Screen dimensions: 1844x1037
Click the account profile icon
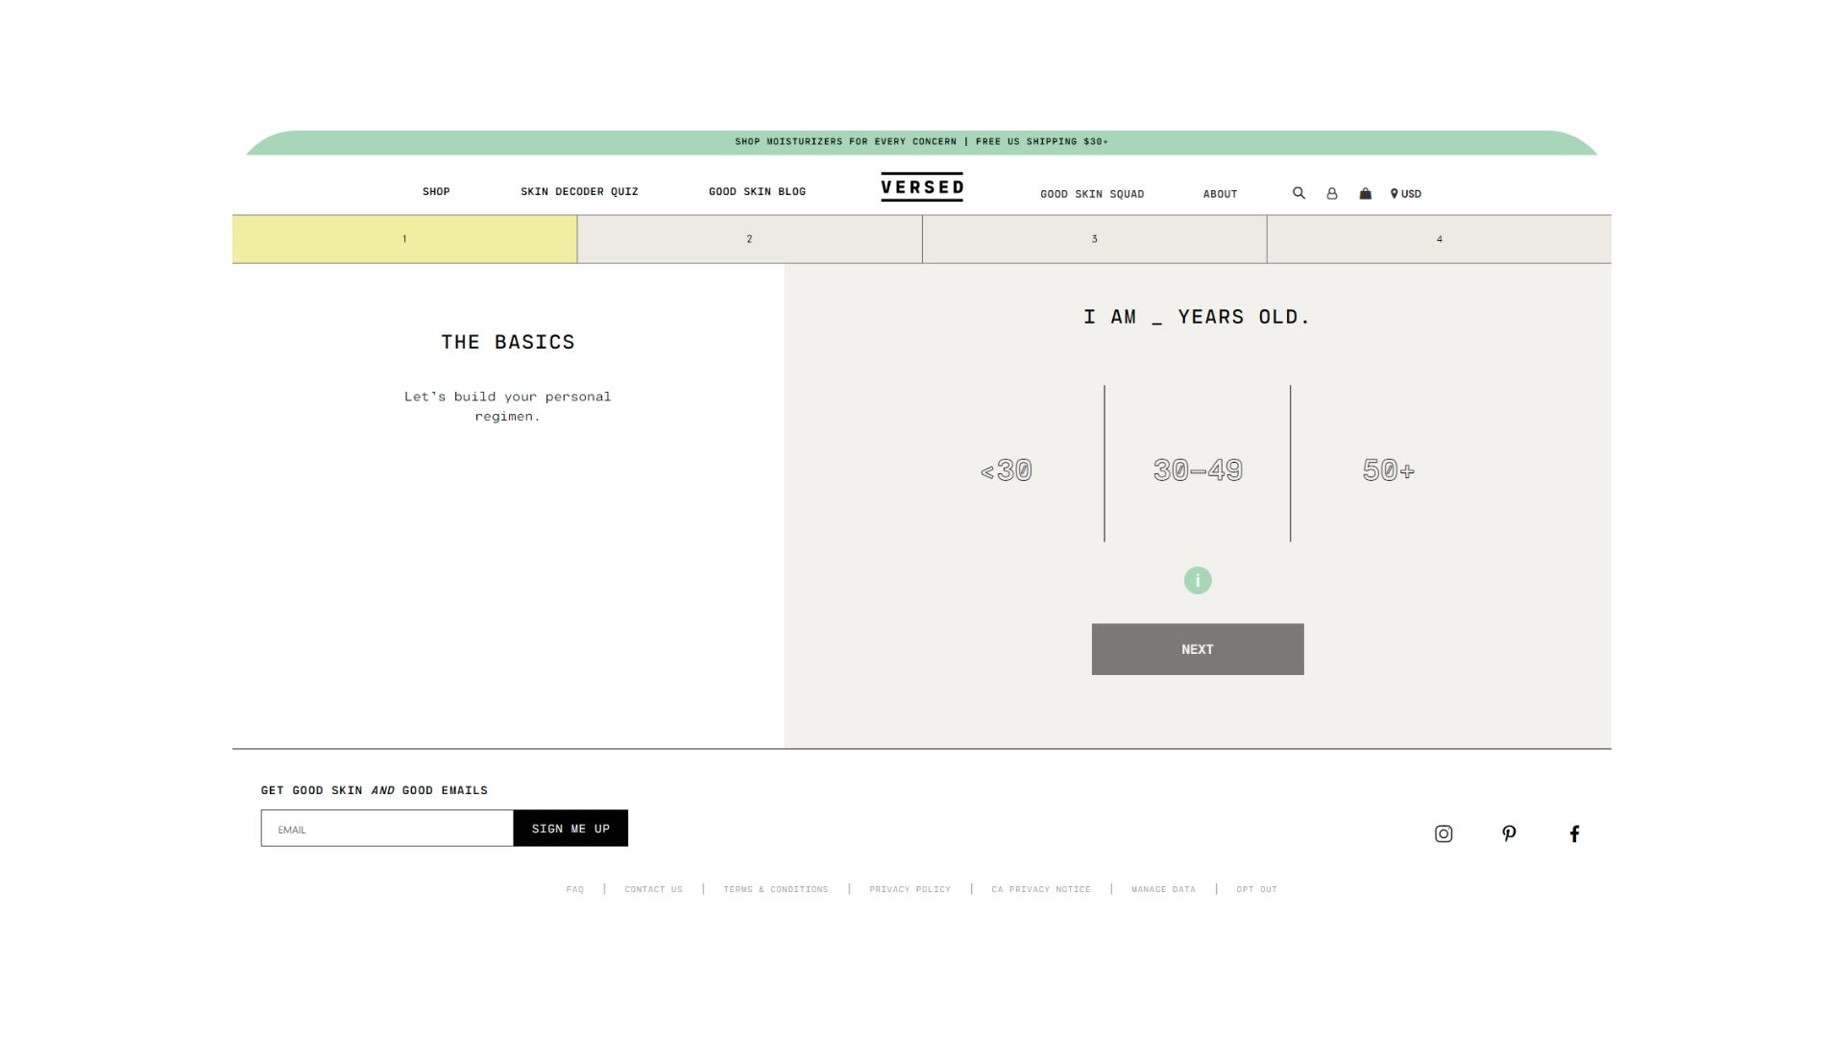pyautogui.click(x=1331, y=194)
